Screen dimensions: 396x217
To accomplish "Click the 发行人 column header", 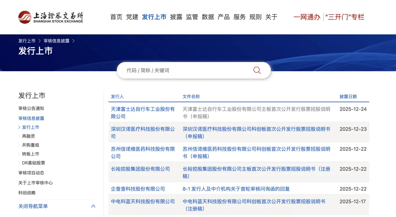I will (x=117, y=96).
